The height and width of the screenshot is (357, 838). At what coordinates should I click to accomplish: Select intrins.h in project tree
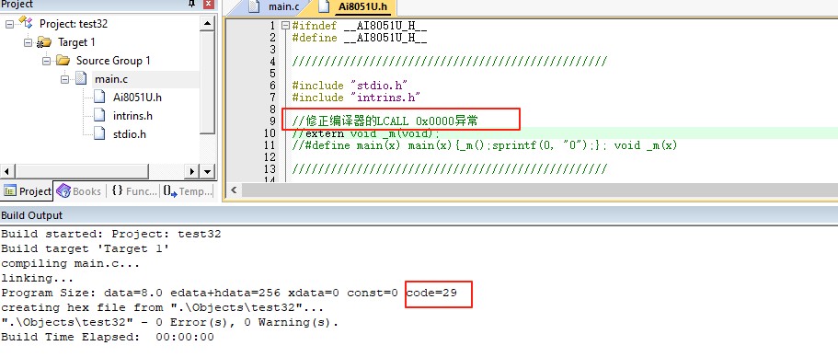click(132, 115)
